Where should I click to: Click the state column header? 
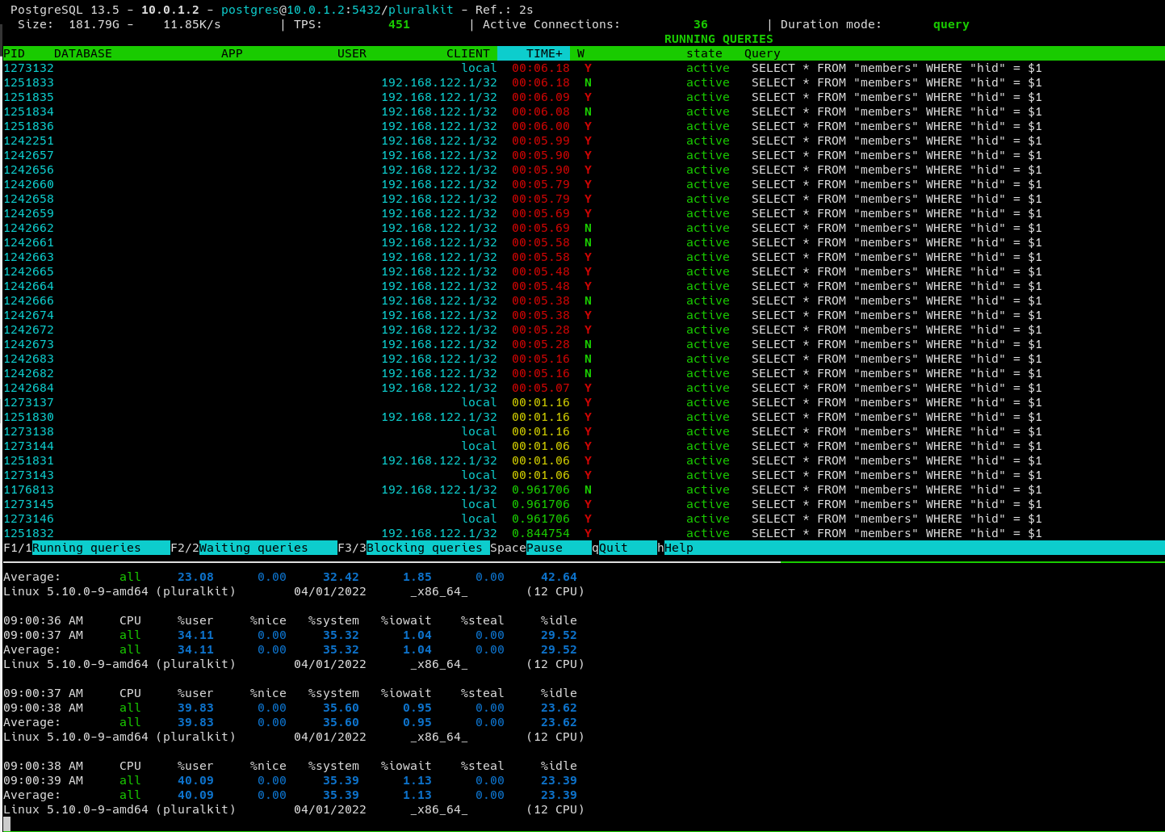pos(704,53)
